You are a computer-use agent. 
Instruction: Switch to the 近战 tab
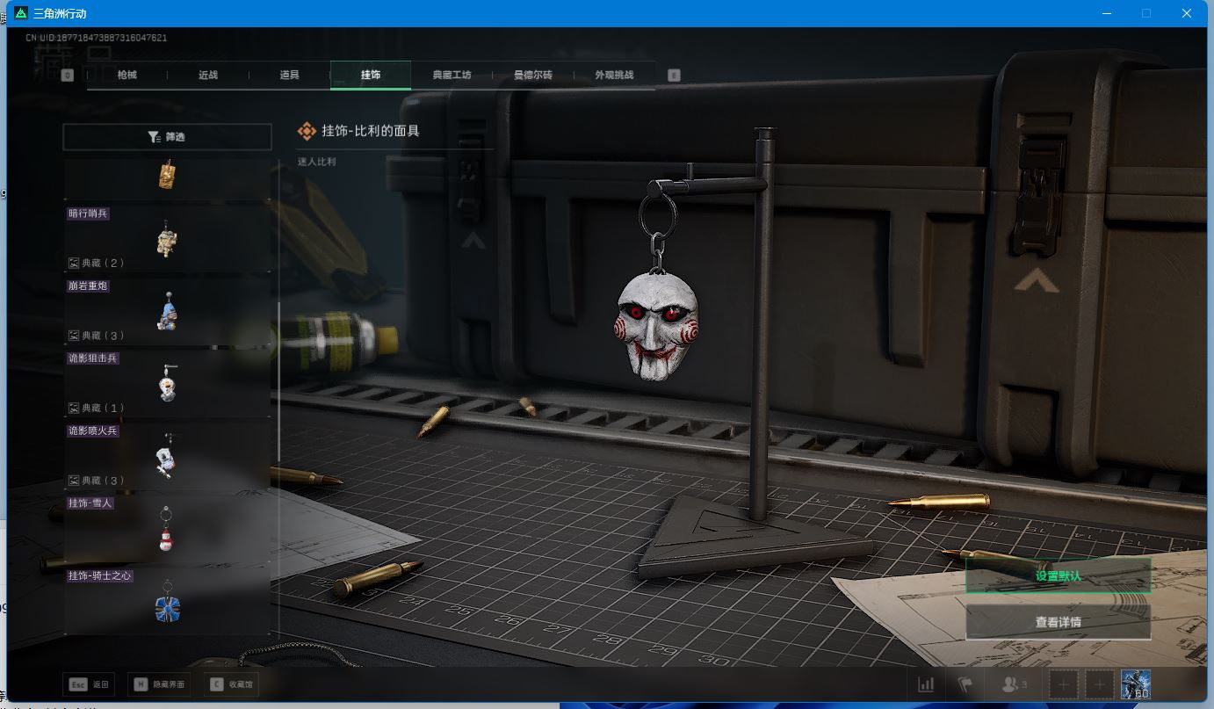click(208, 76)
